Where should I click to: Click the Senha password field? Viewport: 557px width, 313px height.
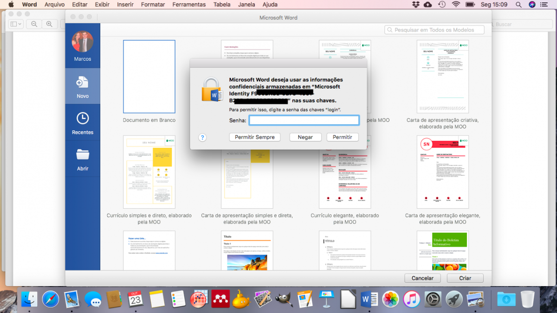(304, 121)
